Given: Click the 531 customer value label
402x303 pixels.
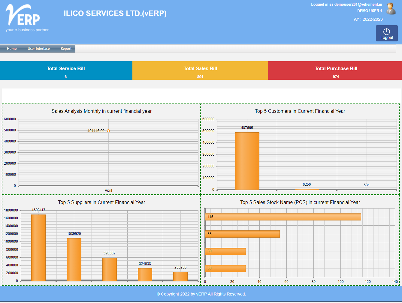Looking at the screenshot, I should pyautogui.click(x=367, y=185).
